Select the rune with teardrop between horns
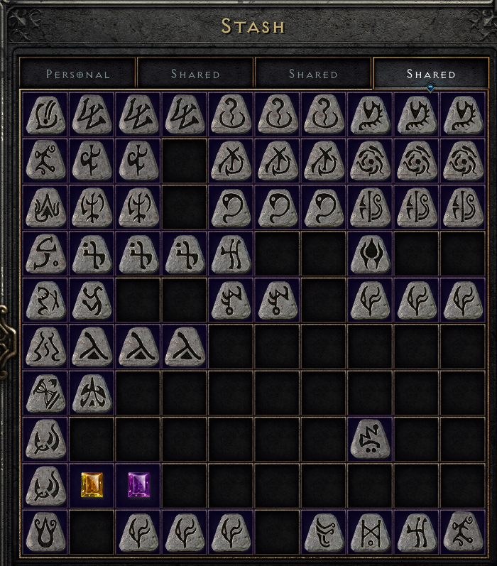The height and width of the screenshot is (566, 497). [x=370, y=254]
